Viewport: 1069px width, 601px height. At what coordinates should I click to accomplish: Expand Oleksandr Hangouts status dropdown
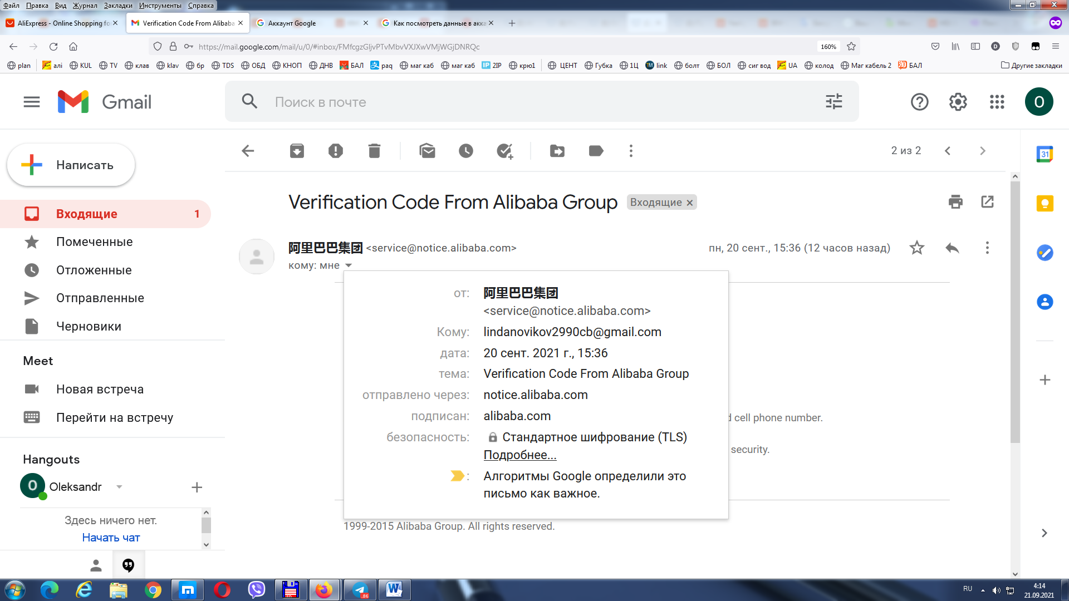[x=119, y=487]
